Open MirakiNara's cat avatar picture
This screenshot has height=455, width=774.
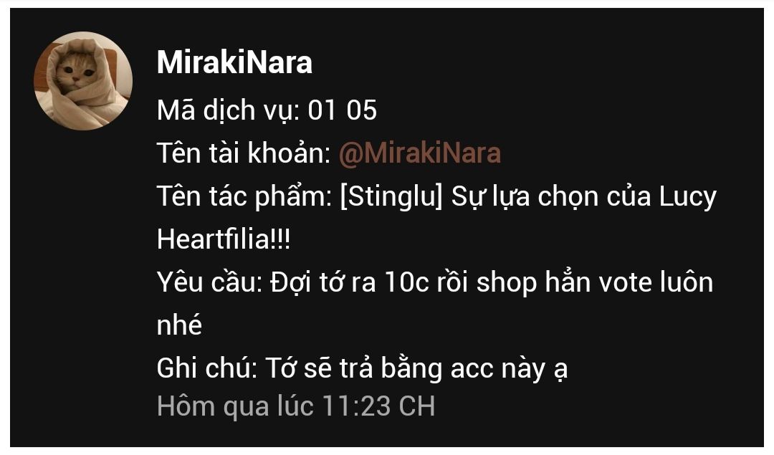tap(83, 81)
